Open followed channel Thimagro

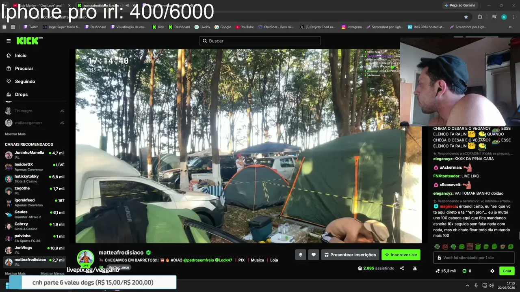(35, 111)
